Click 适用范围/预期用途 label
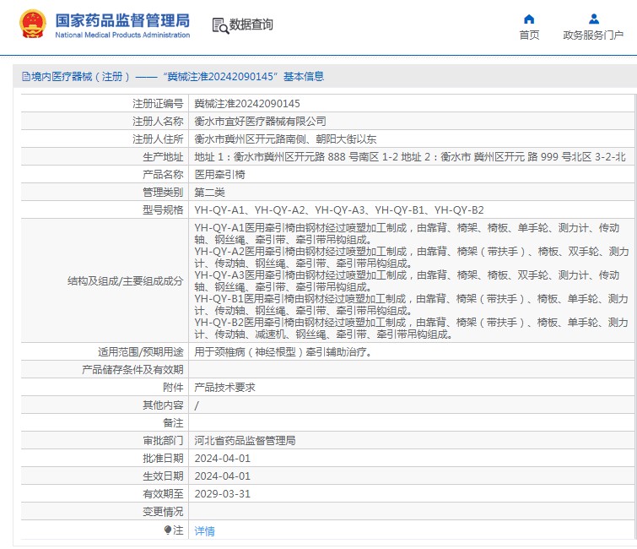The image size is (637, 549). (141, 351)
